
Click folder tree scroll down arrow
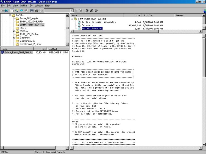[67, 44]
